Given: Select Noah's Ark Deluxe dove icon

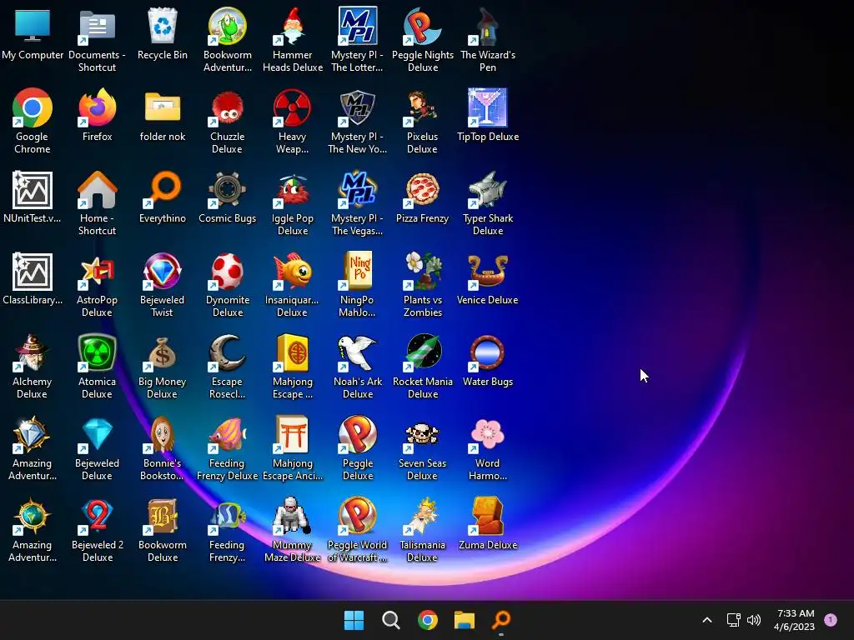Looking at the screenshot, I should click(x=357, y=352).
